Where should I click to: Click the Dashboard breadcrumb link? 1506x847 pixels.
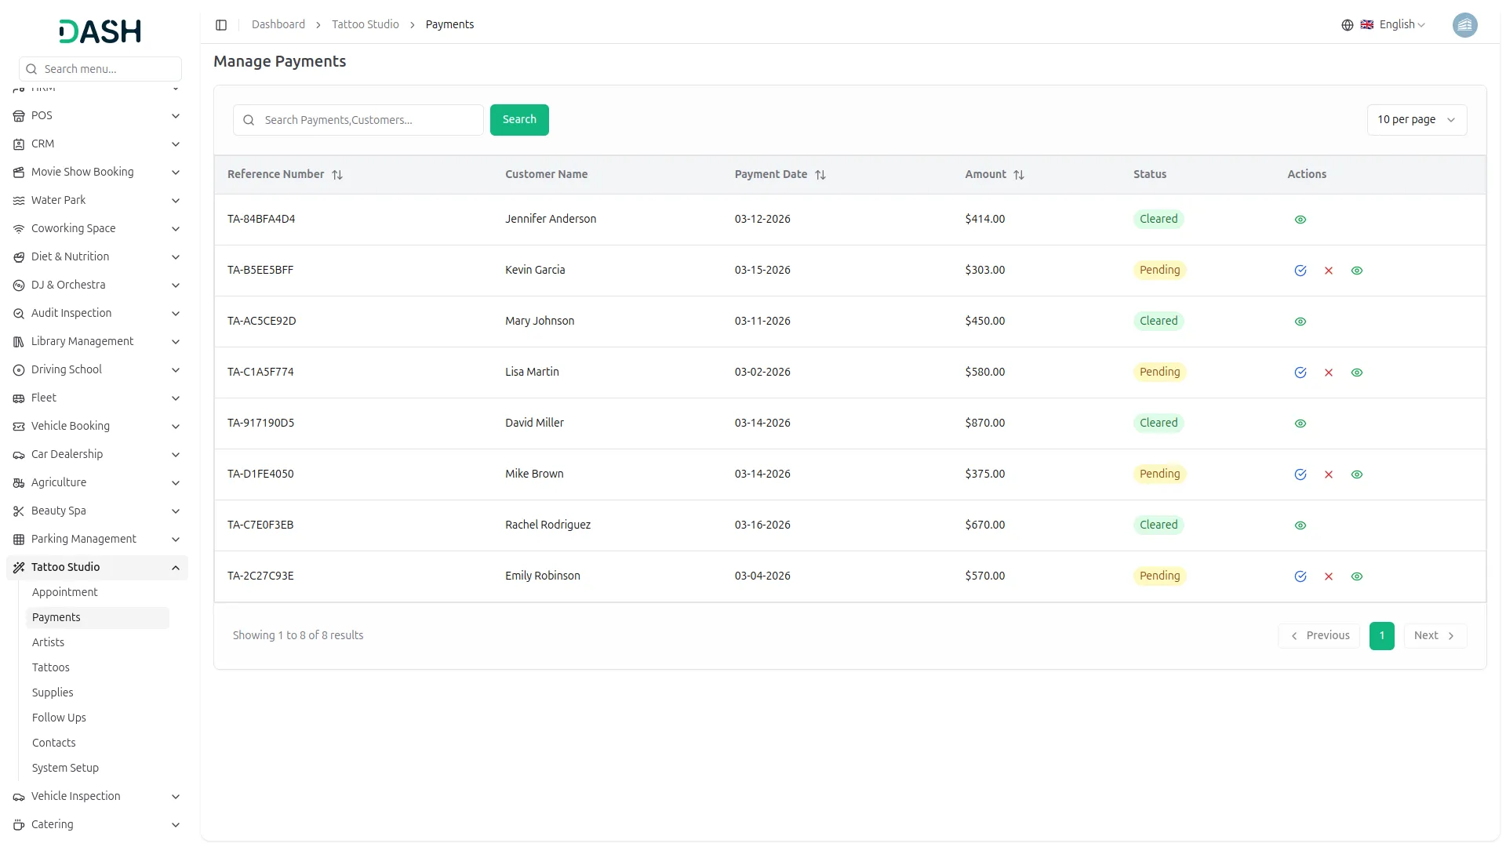(x=278, y=25)
